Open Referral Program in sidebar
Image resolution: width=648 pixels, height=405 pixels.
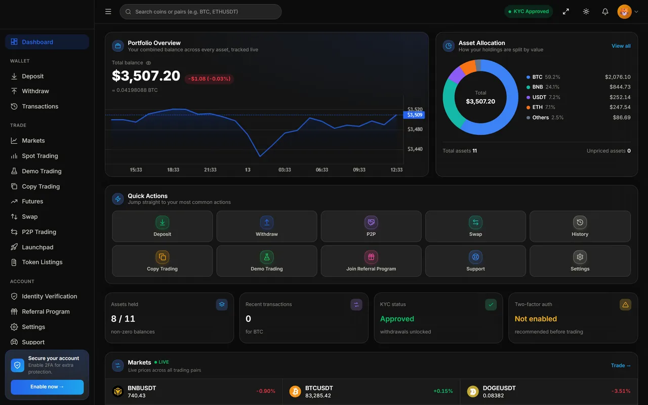point(47,311)
